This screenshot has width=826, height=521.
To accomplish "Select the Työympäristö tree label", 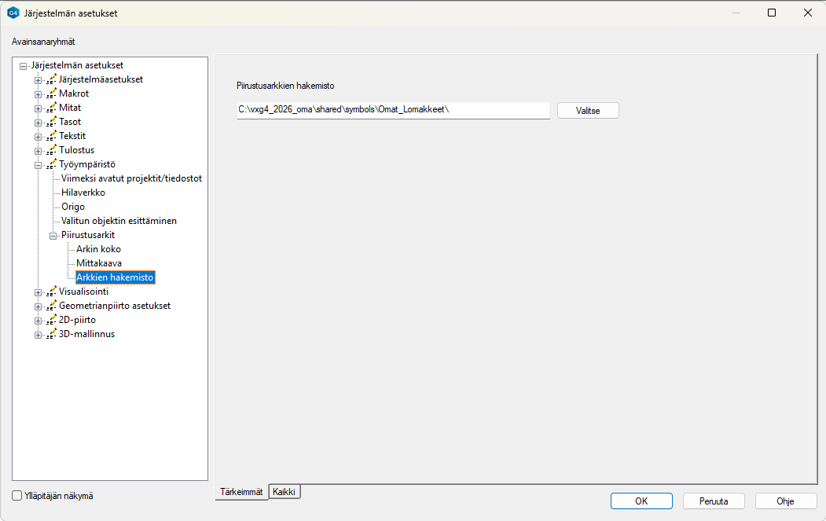I will [x=87, y=164].
